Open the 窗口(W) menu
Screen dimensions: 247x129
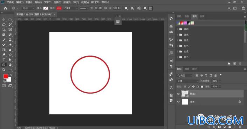95,2
